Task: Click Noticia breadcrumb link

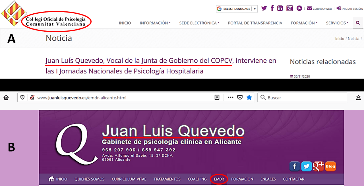Action: 353,39
